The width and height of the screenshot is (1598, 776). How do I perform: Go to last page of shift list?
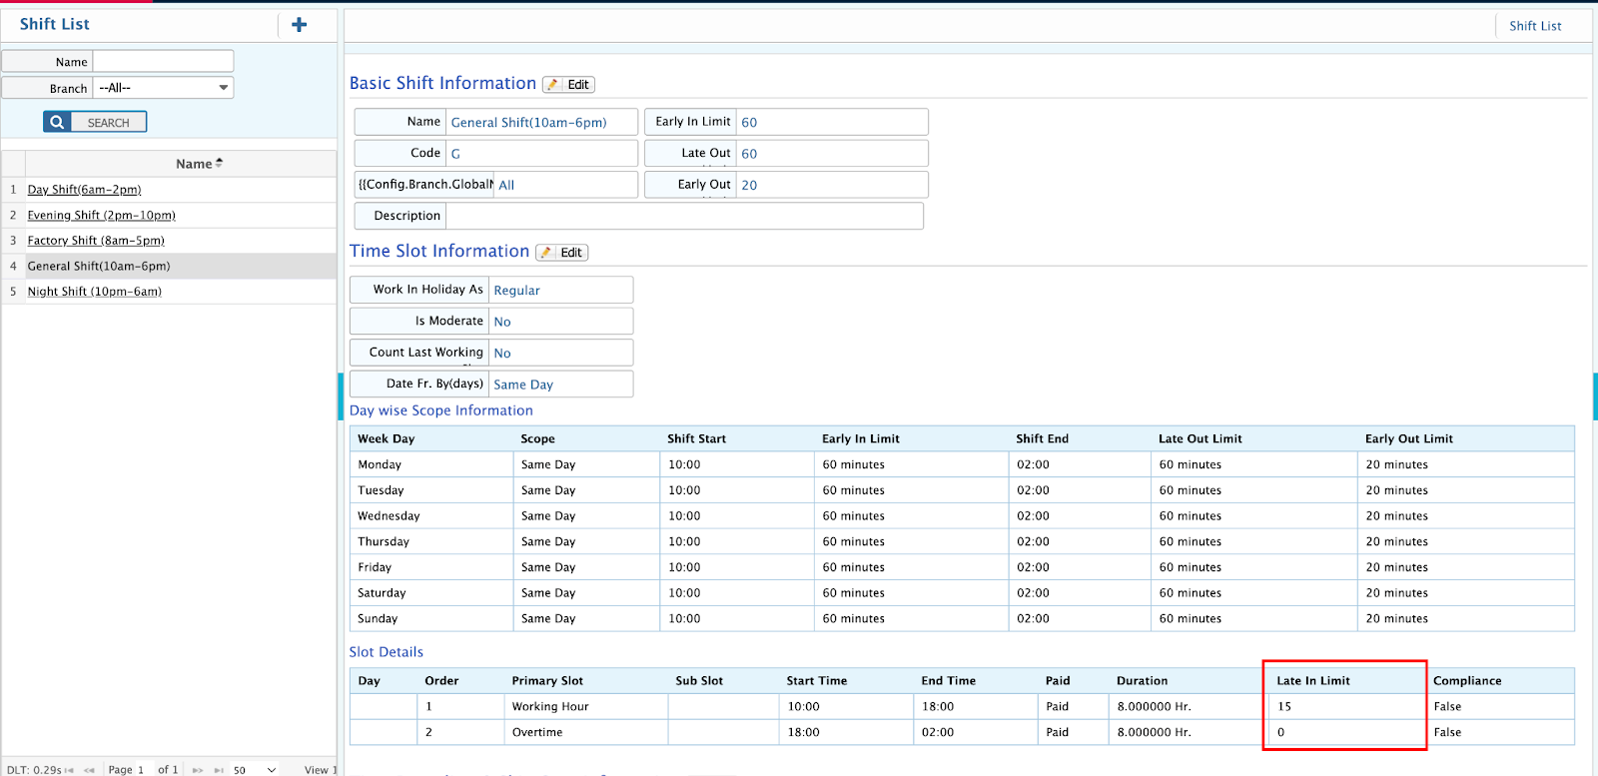(219, 770)
